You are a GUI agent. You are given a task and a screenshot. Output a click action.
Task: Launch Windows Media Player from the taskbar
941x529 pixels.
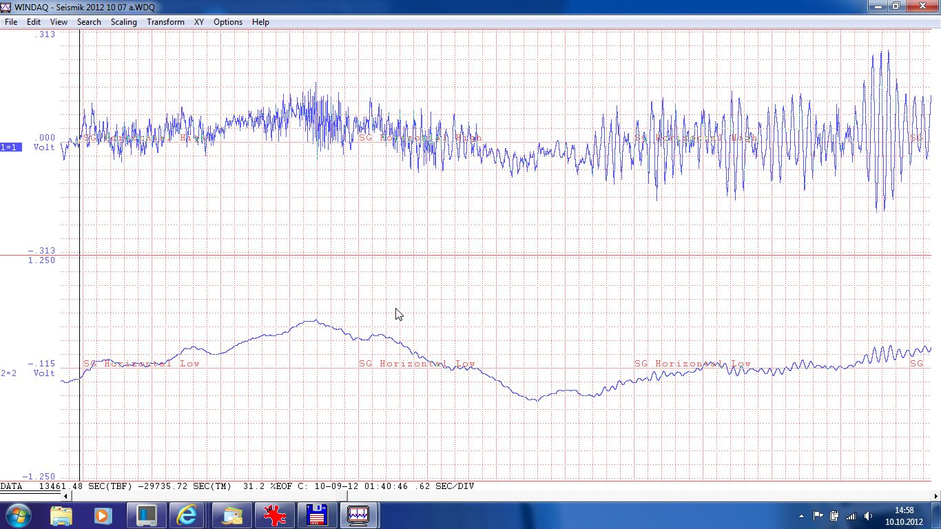point(103,515)
